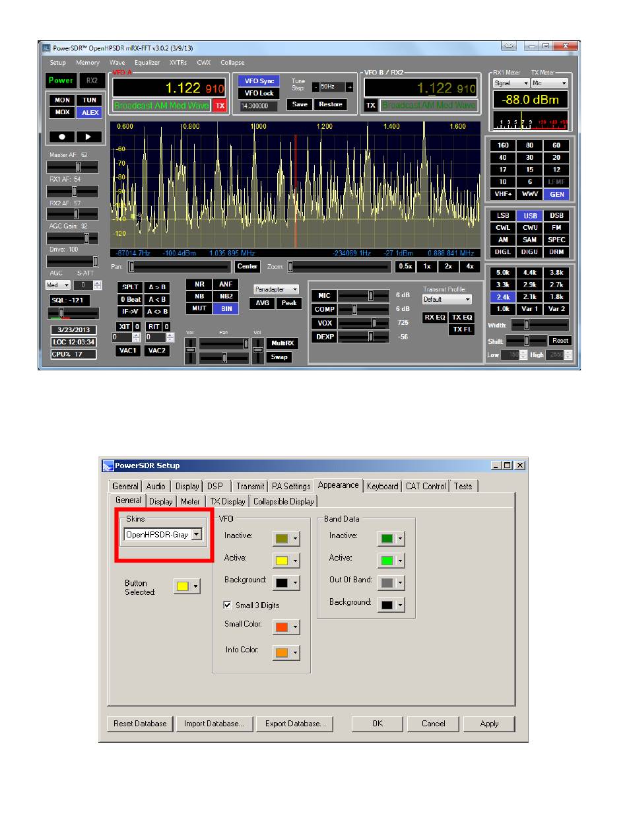
Task: Enable the MON monitor button
Action: click(62, 100)
